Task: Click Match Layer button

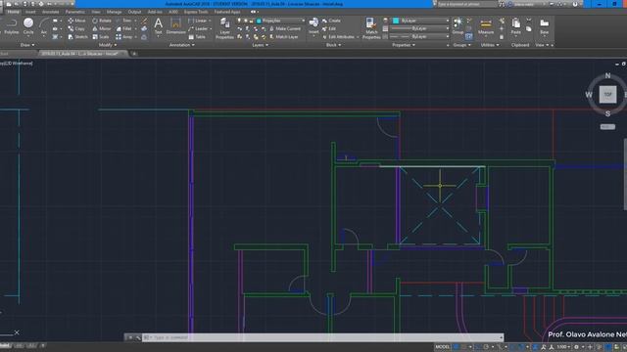Action: pyautogui.click(x=283, y=37)
